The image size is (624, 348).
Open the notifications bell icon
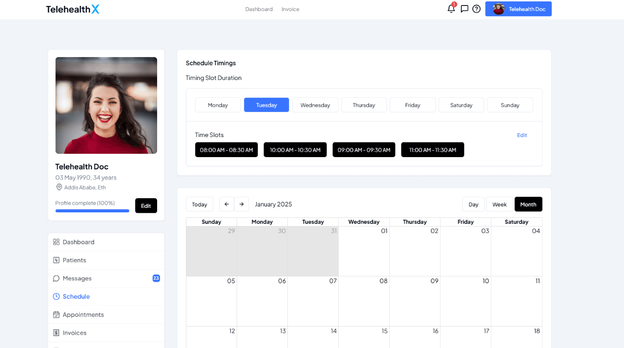coord(451,9)
